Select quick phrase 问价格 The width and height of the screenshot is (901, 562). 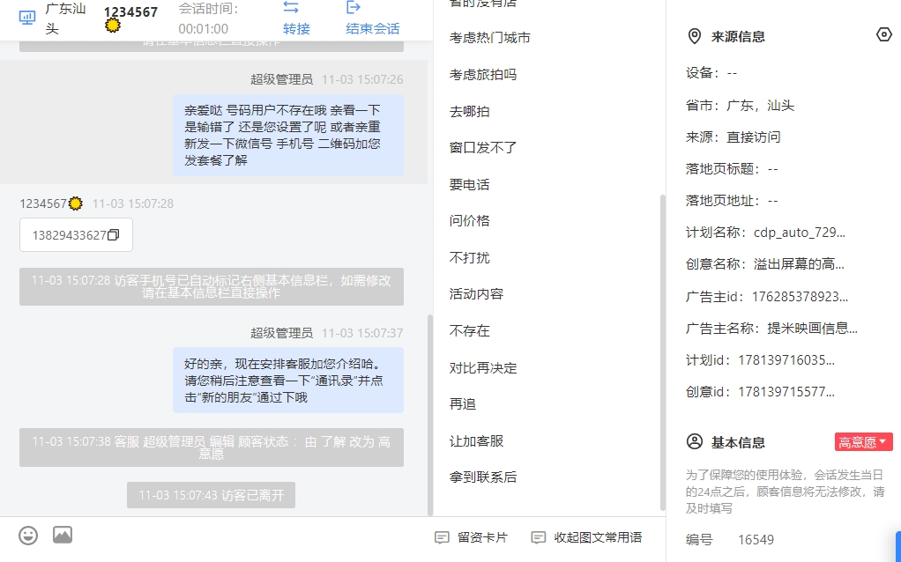pyautogui.click(x=470, y=221)
